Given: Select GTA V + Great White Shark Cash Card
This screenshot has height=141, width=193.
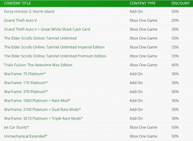Looking at the screenshot, I should point(47,29).
